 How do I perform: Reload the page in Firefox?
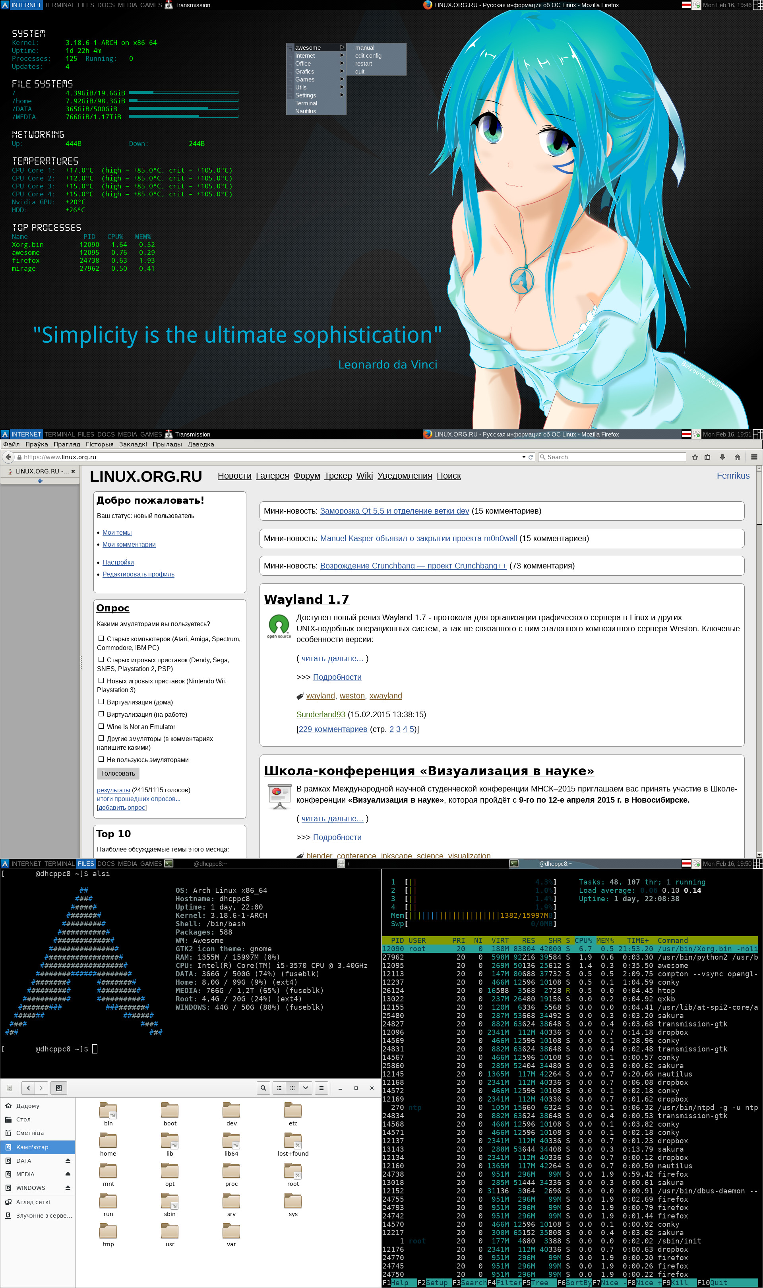pyautogui.click(x=531, y=457)
